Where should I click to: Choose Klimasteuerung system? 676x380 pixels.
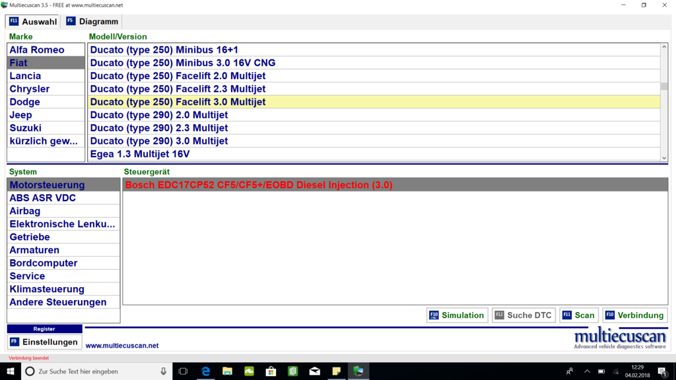[x=63, y=289]
